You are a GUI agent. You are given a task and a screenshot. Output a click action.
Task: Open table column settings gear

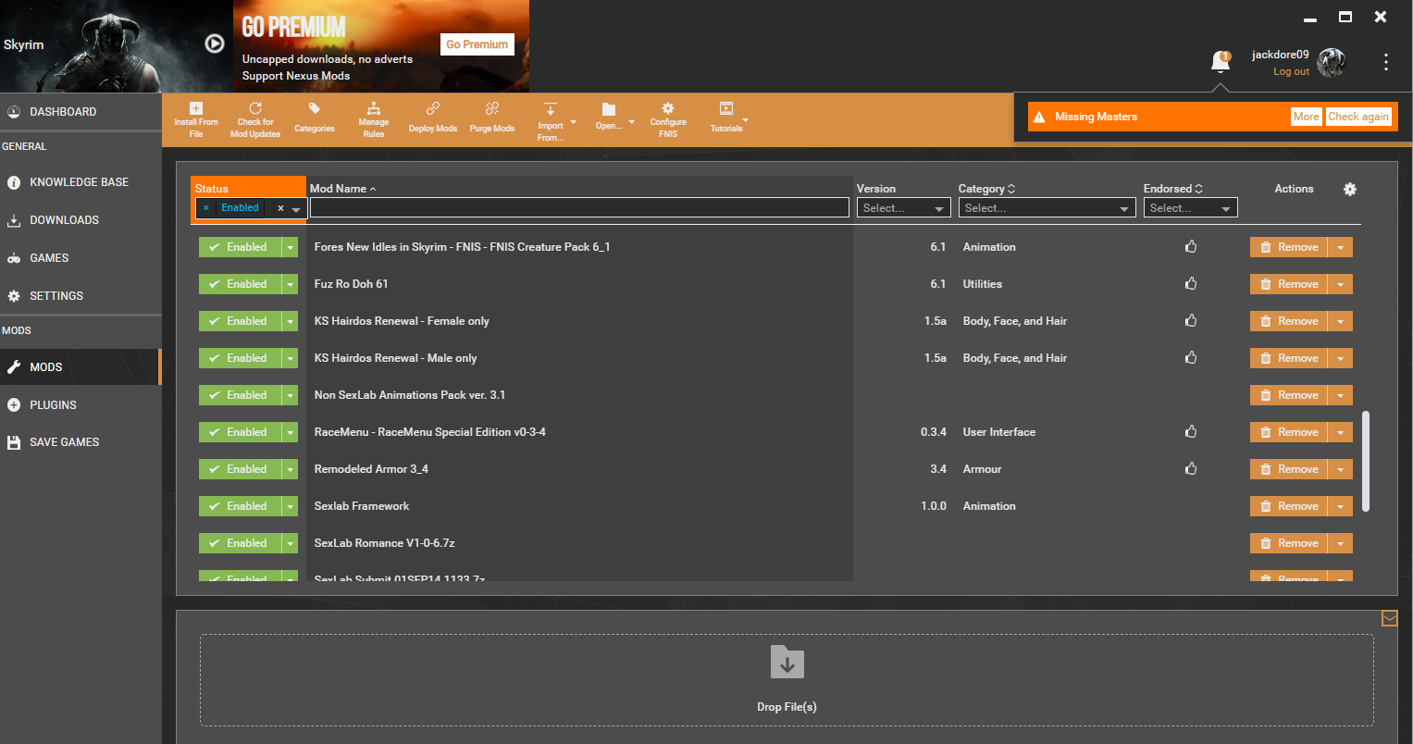pos(1350,189)
